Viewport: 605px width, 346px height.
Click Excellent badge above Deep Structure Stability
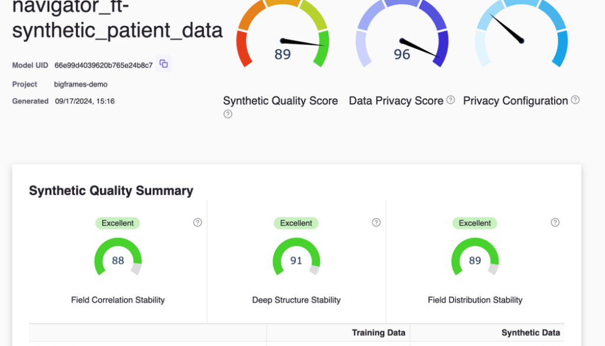tap(297, 223)
